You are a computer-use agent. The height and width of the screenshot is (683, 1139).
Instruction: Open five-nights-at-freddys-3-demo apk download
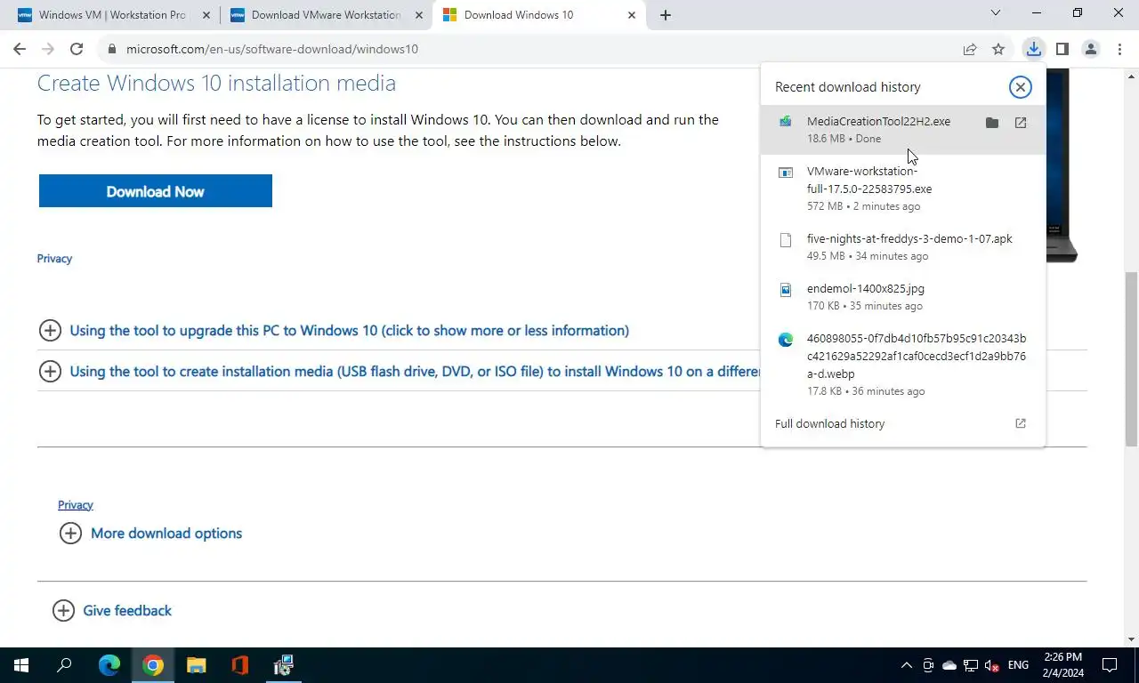[903, 247]
